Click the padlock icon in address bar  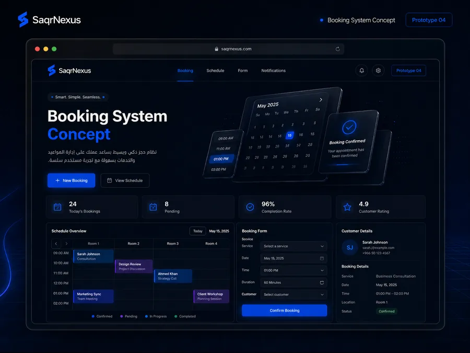coord(216,49)
